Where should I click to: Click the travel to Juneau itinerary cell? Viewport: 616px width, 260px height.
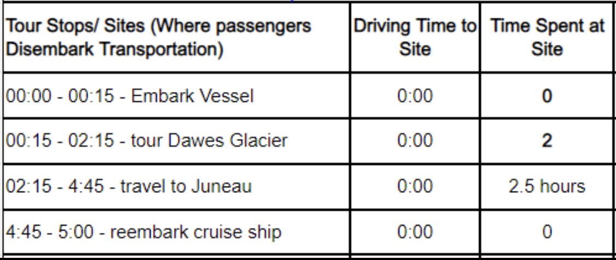176,187
